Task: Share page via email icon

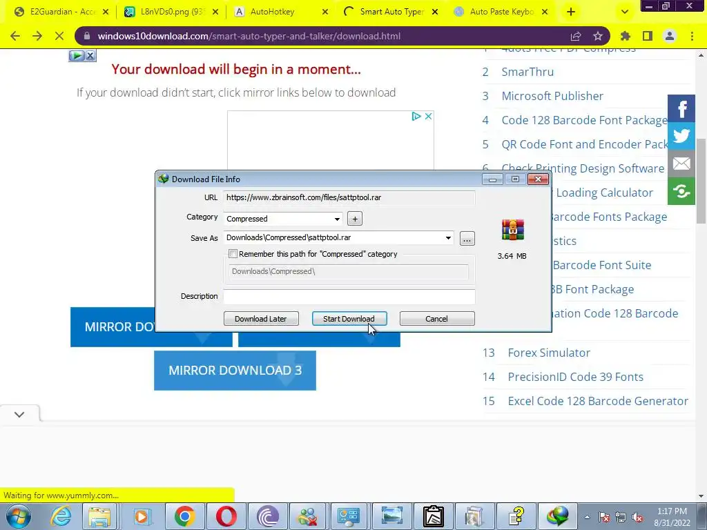Action: pyautogui.click(x=681, y=164)
